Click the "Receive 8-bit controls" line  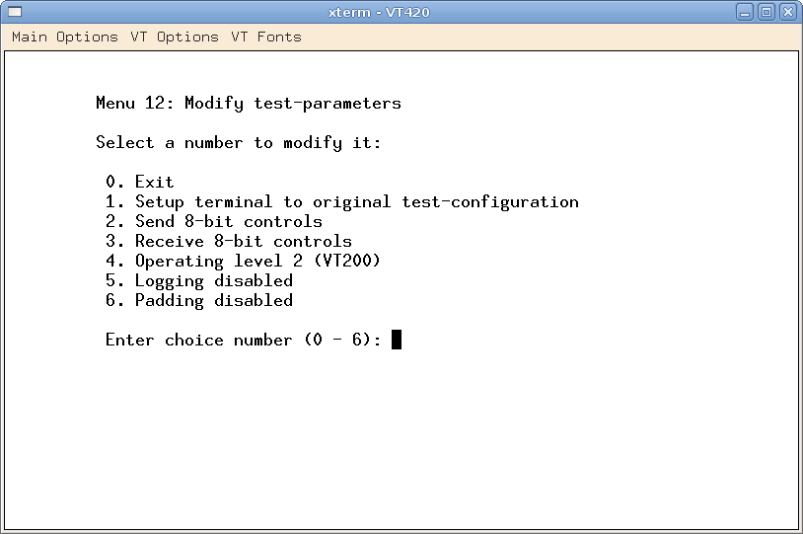[243, 241]
